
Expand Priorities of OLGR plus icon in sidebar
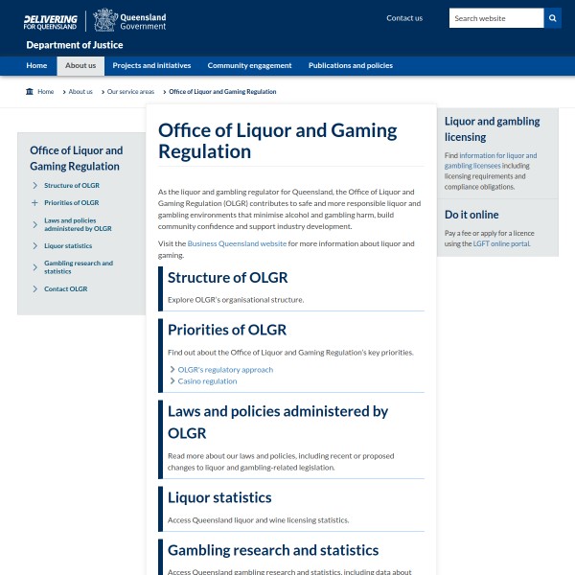(x=35, y=203)
